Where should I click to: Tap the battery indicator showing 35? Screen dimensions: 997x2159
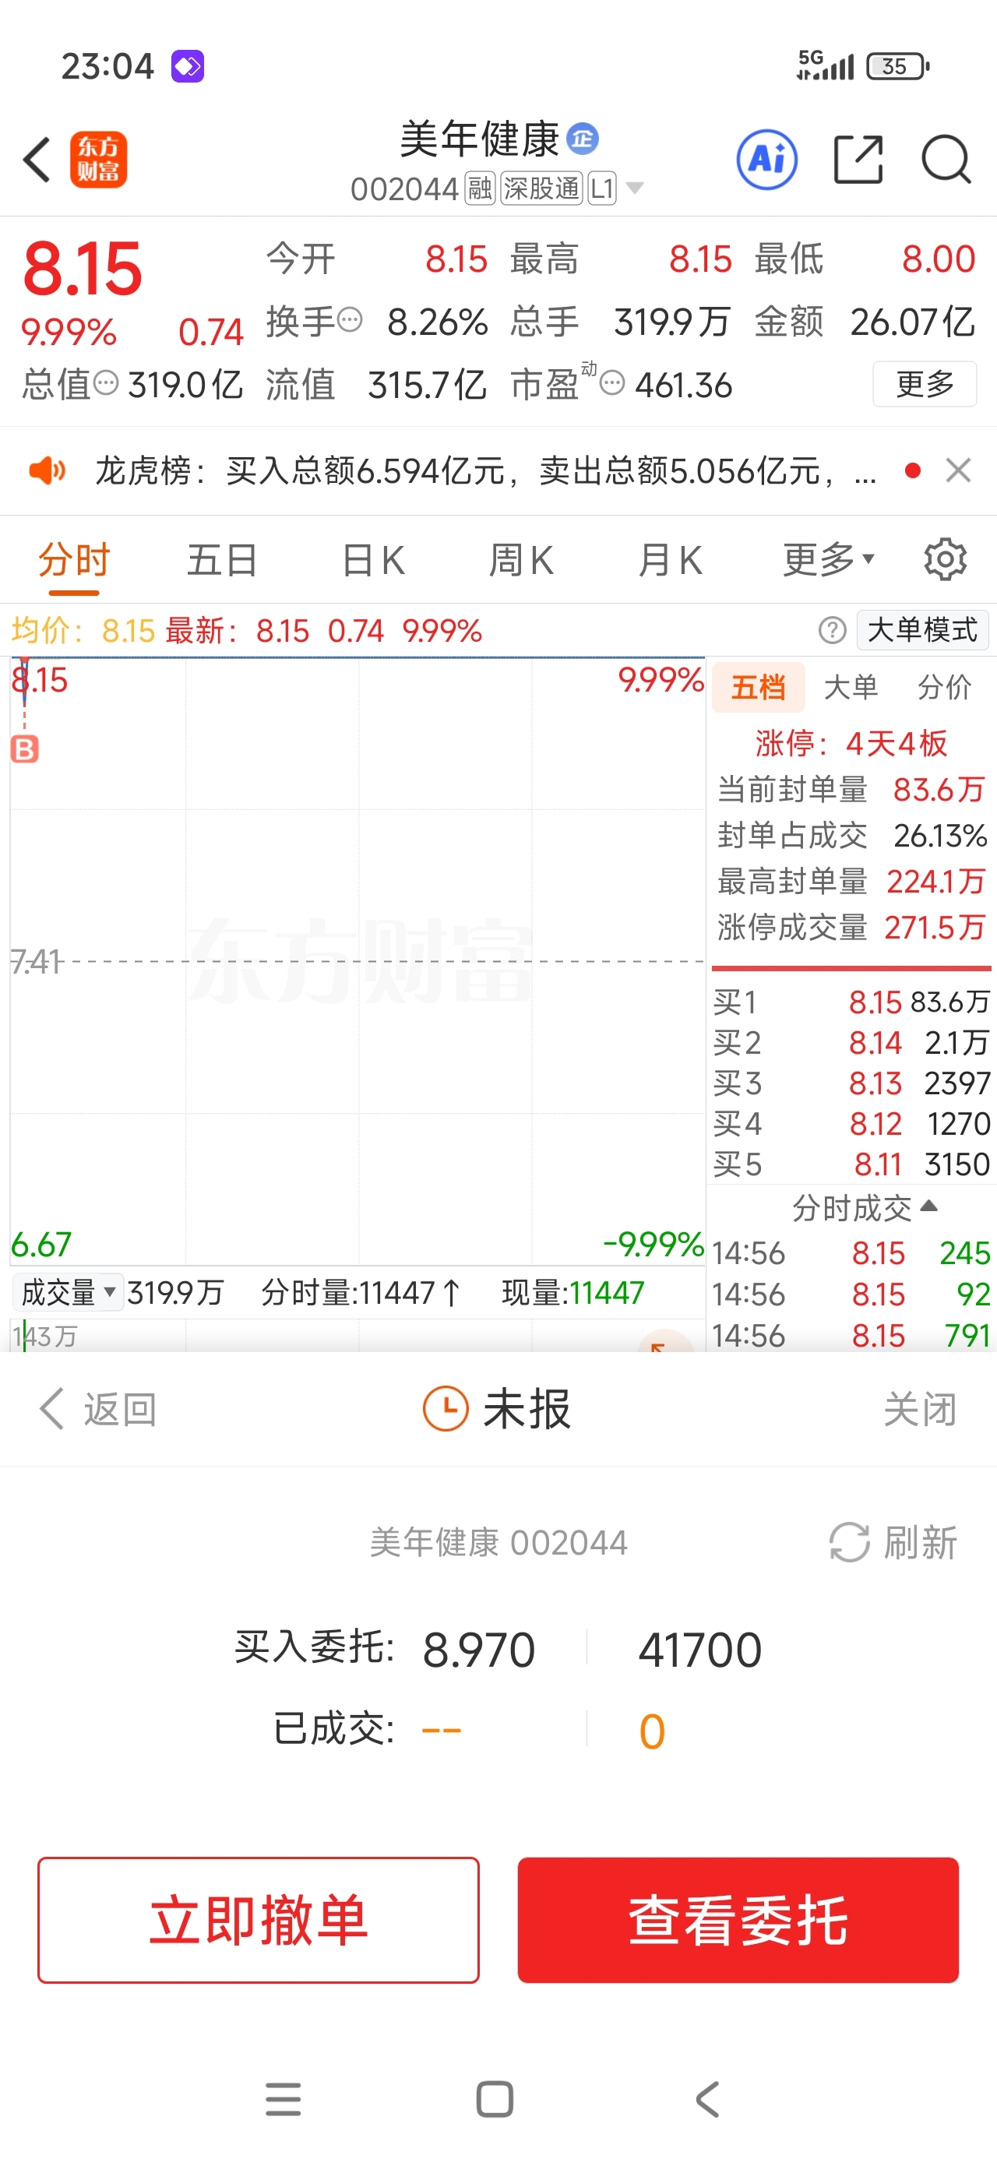pos(898,66)
